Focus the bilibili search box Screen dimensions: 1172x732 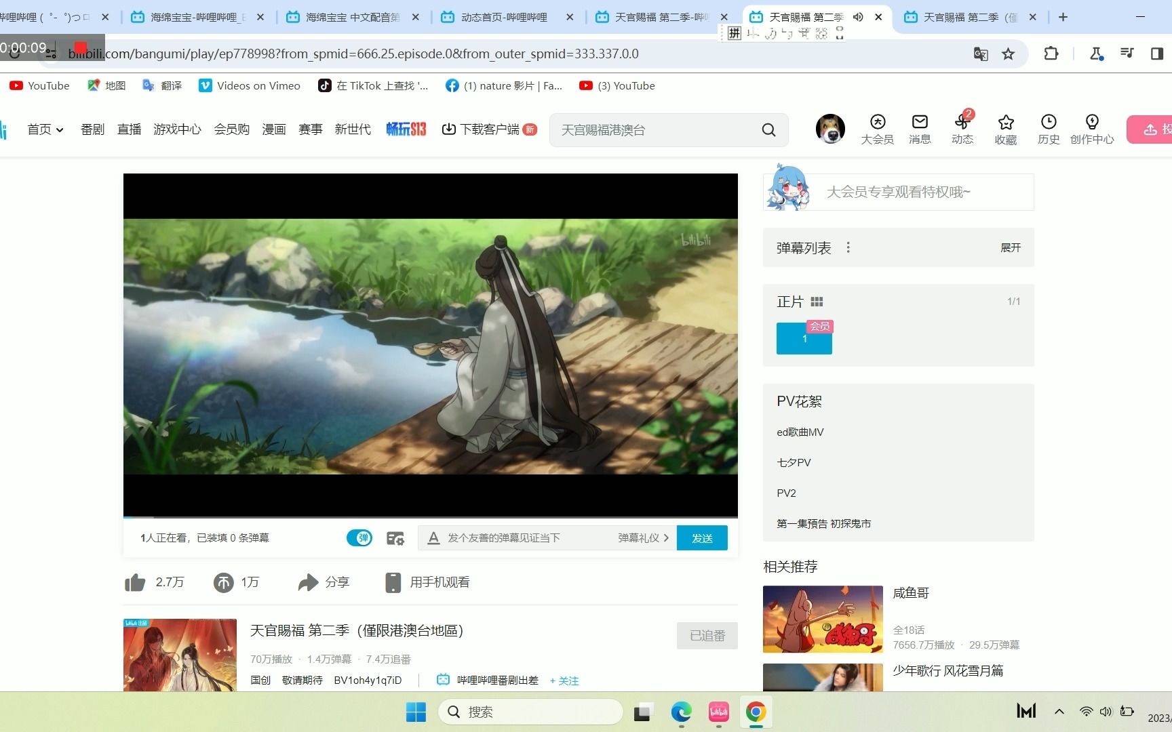click(x=655, y=130)
